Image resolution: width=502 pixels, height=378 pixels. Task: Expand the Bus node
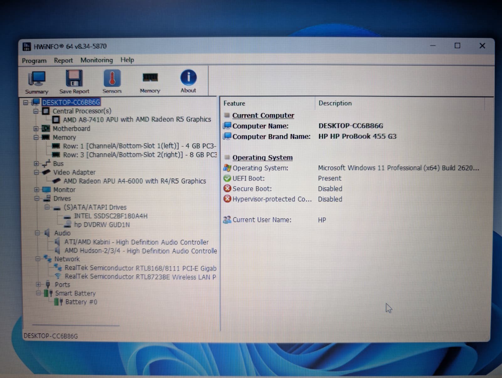(36, 164)
